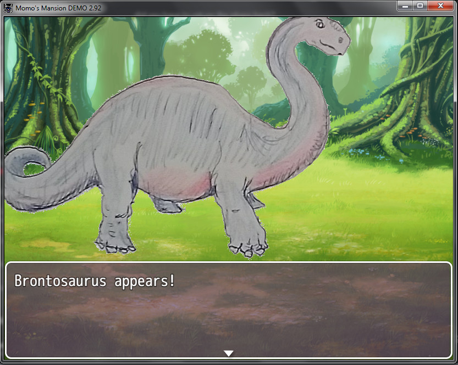
Task: Click the wolf icon in the title bar
Action: 8,8
